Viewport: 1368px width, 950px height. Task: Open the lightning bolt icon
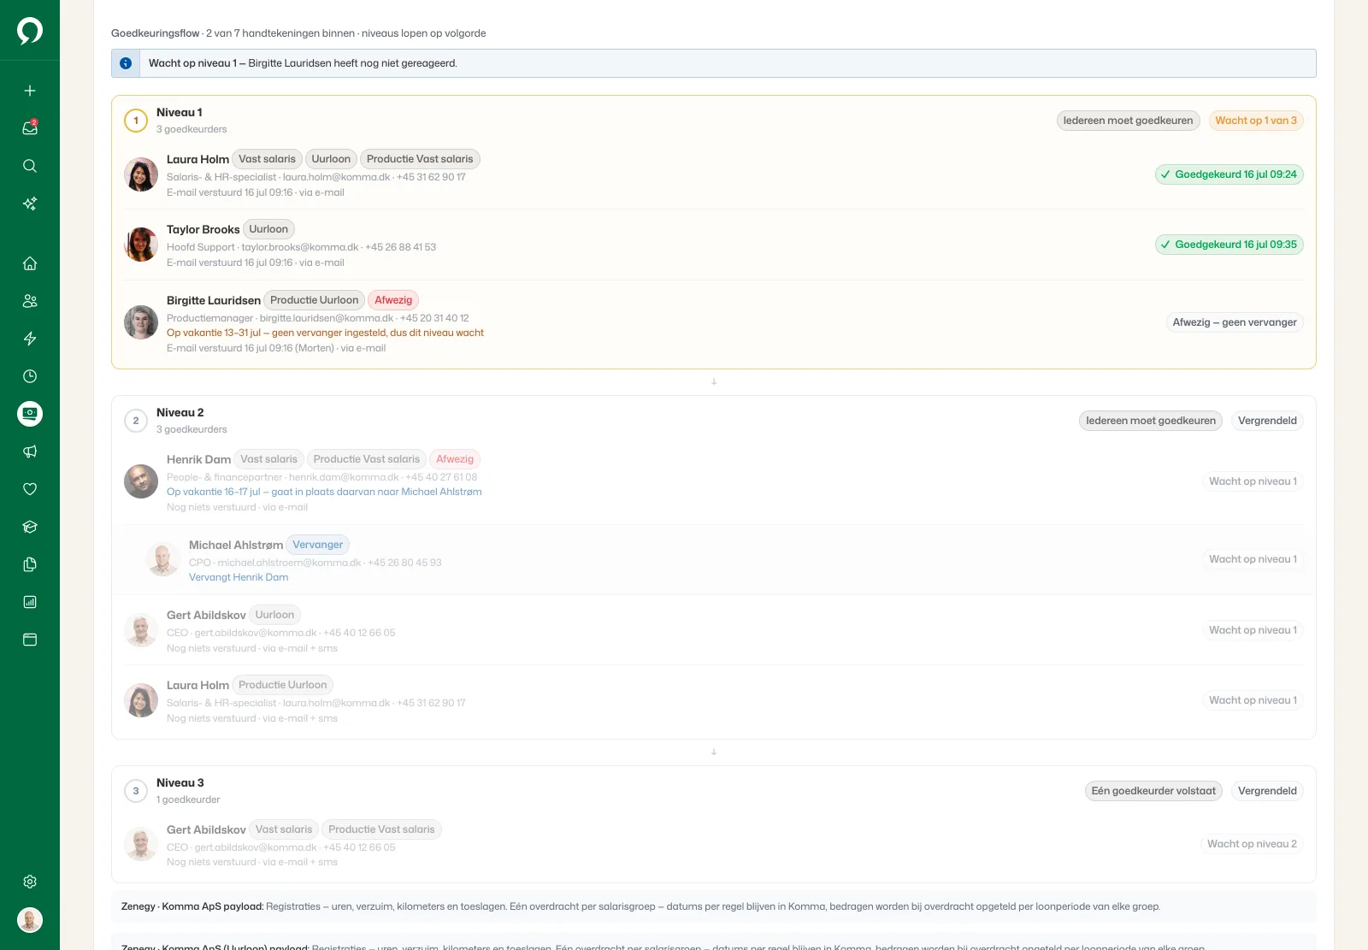pos(30,339)
